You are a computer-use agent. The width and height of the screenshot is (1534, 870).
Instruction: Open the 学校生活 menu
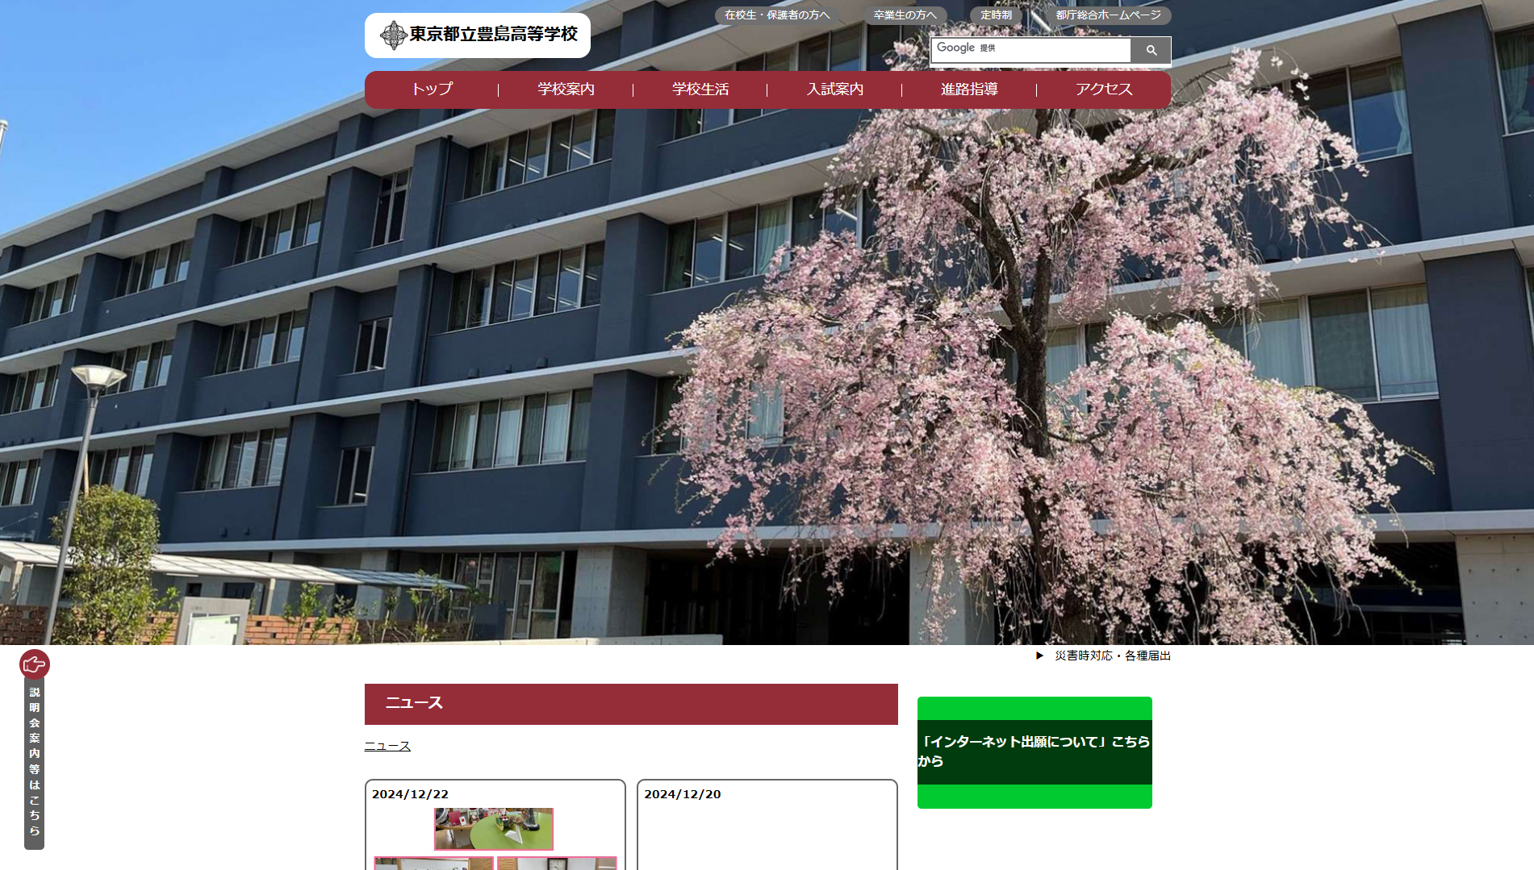tap(700, 89)
